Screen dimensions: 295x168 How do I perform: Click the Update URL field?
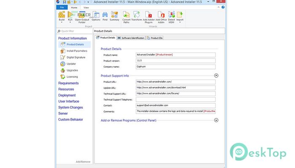pos(176,88)
